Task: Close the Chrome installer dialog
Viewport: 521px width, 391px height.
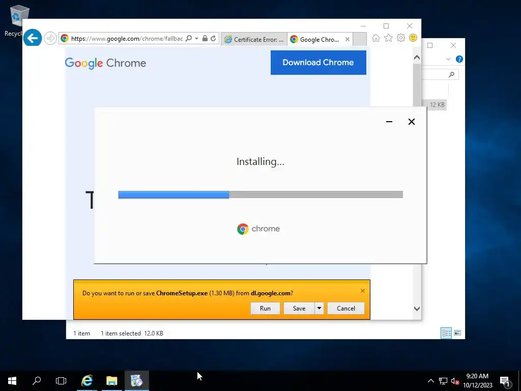Action: tap(411, 122)
